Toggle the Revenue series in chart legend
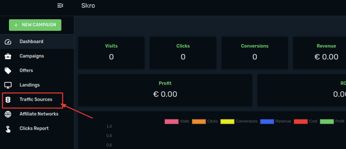Viewport: 346px width, 149px height. (275, 121)
